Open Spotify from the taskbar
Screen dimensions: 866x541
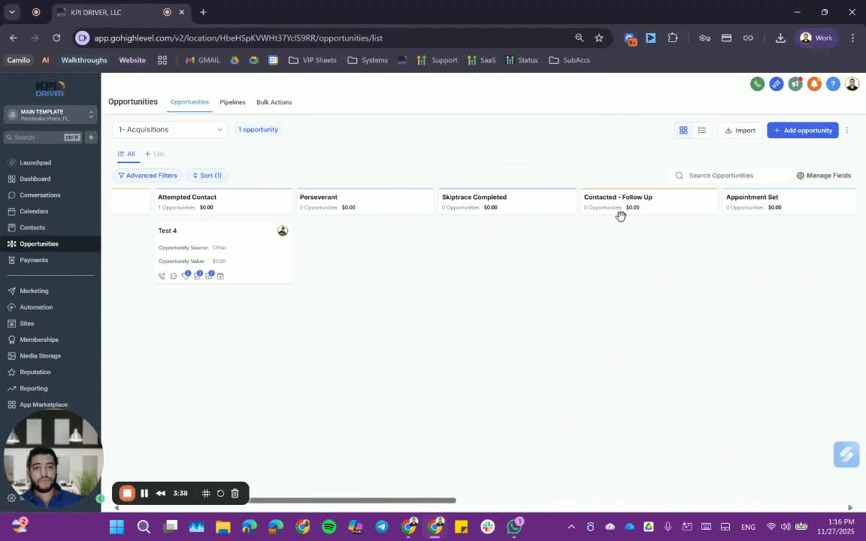point(329,527)
